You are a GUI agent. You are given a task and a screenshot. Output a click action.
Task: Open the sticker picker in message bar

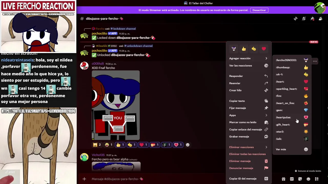pyautogui.click(x=300, y=179)
